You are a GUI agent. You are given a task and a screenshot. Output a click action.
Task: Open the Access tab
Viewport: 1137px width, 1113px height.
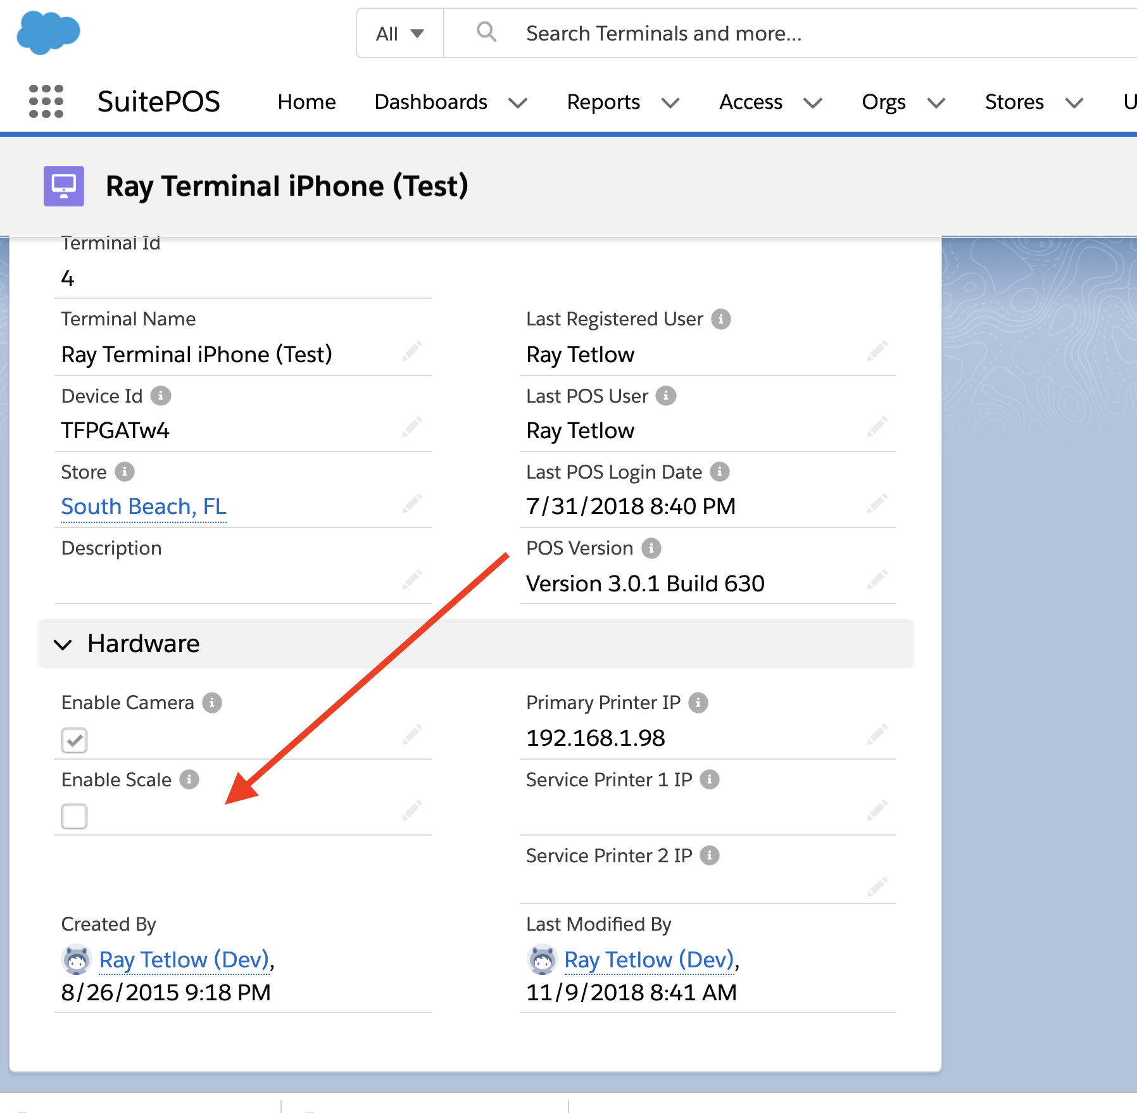pyautogui.click(x=751, y=102)
